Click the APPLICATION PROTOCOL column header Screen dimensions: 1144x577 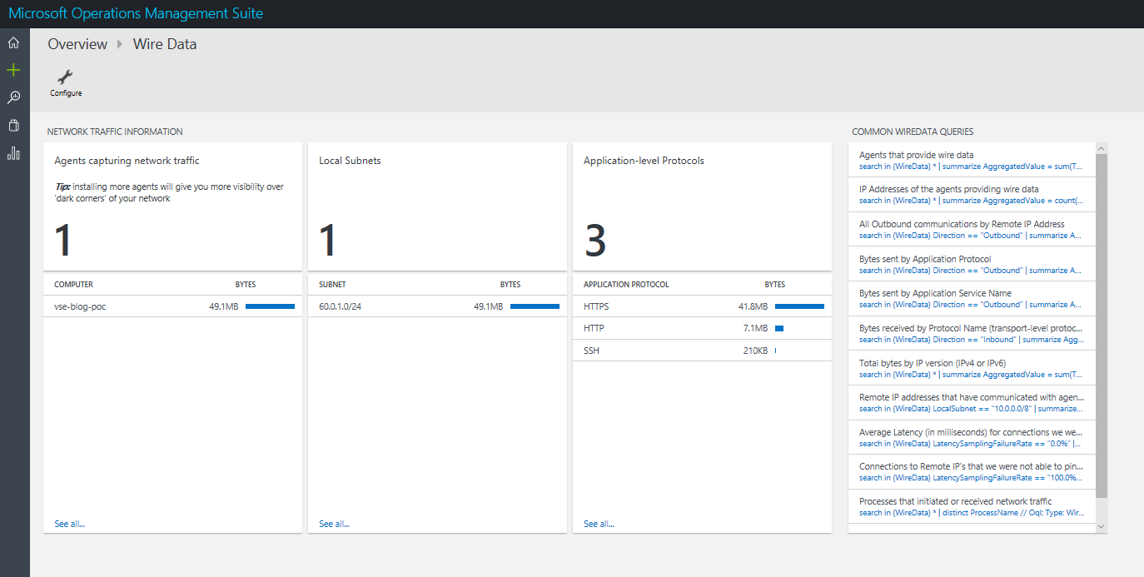pyautogui.click(x=626, y=285)
